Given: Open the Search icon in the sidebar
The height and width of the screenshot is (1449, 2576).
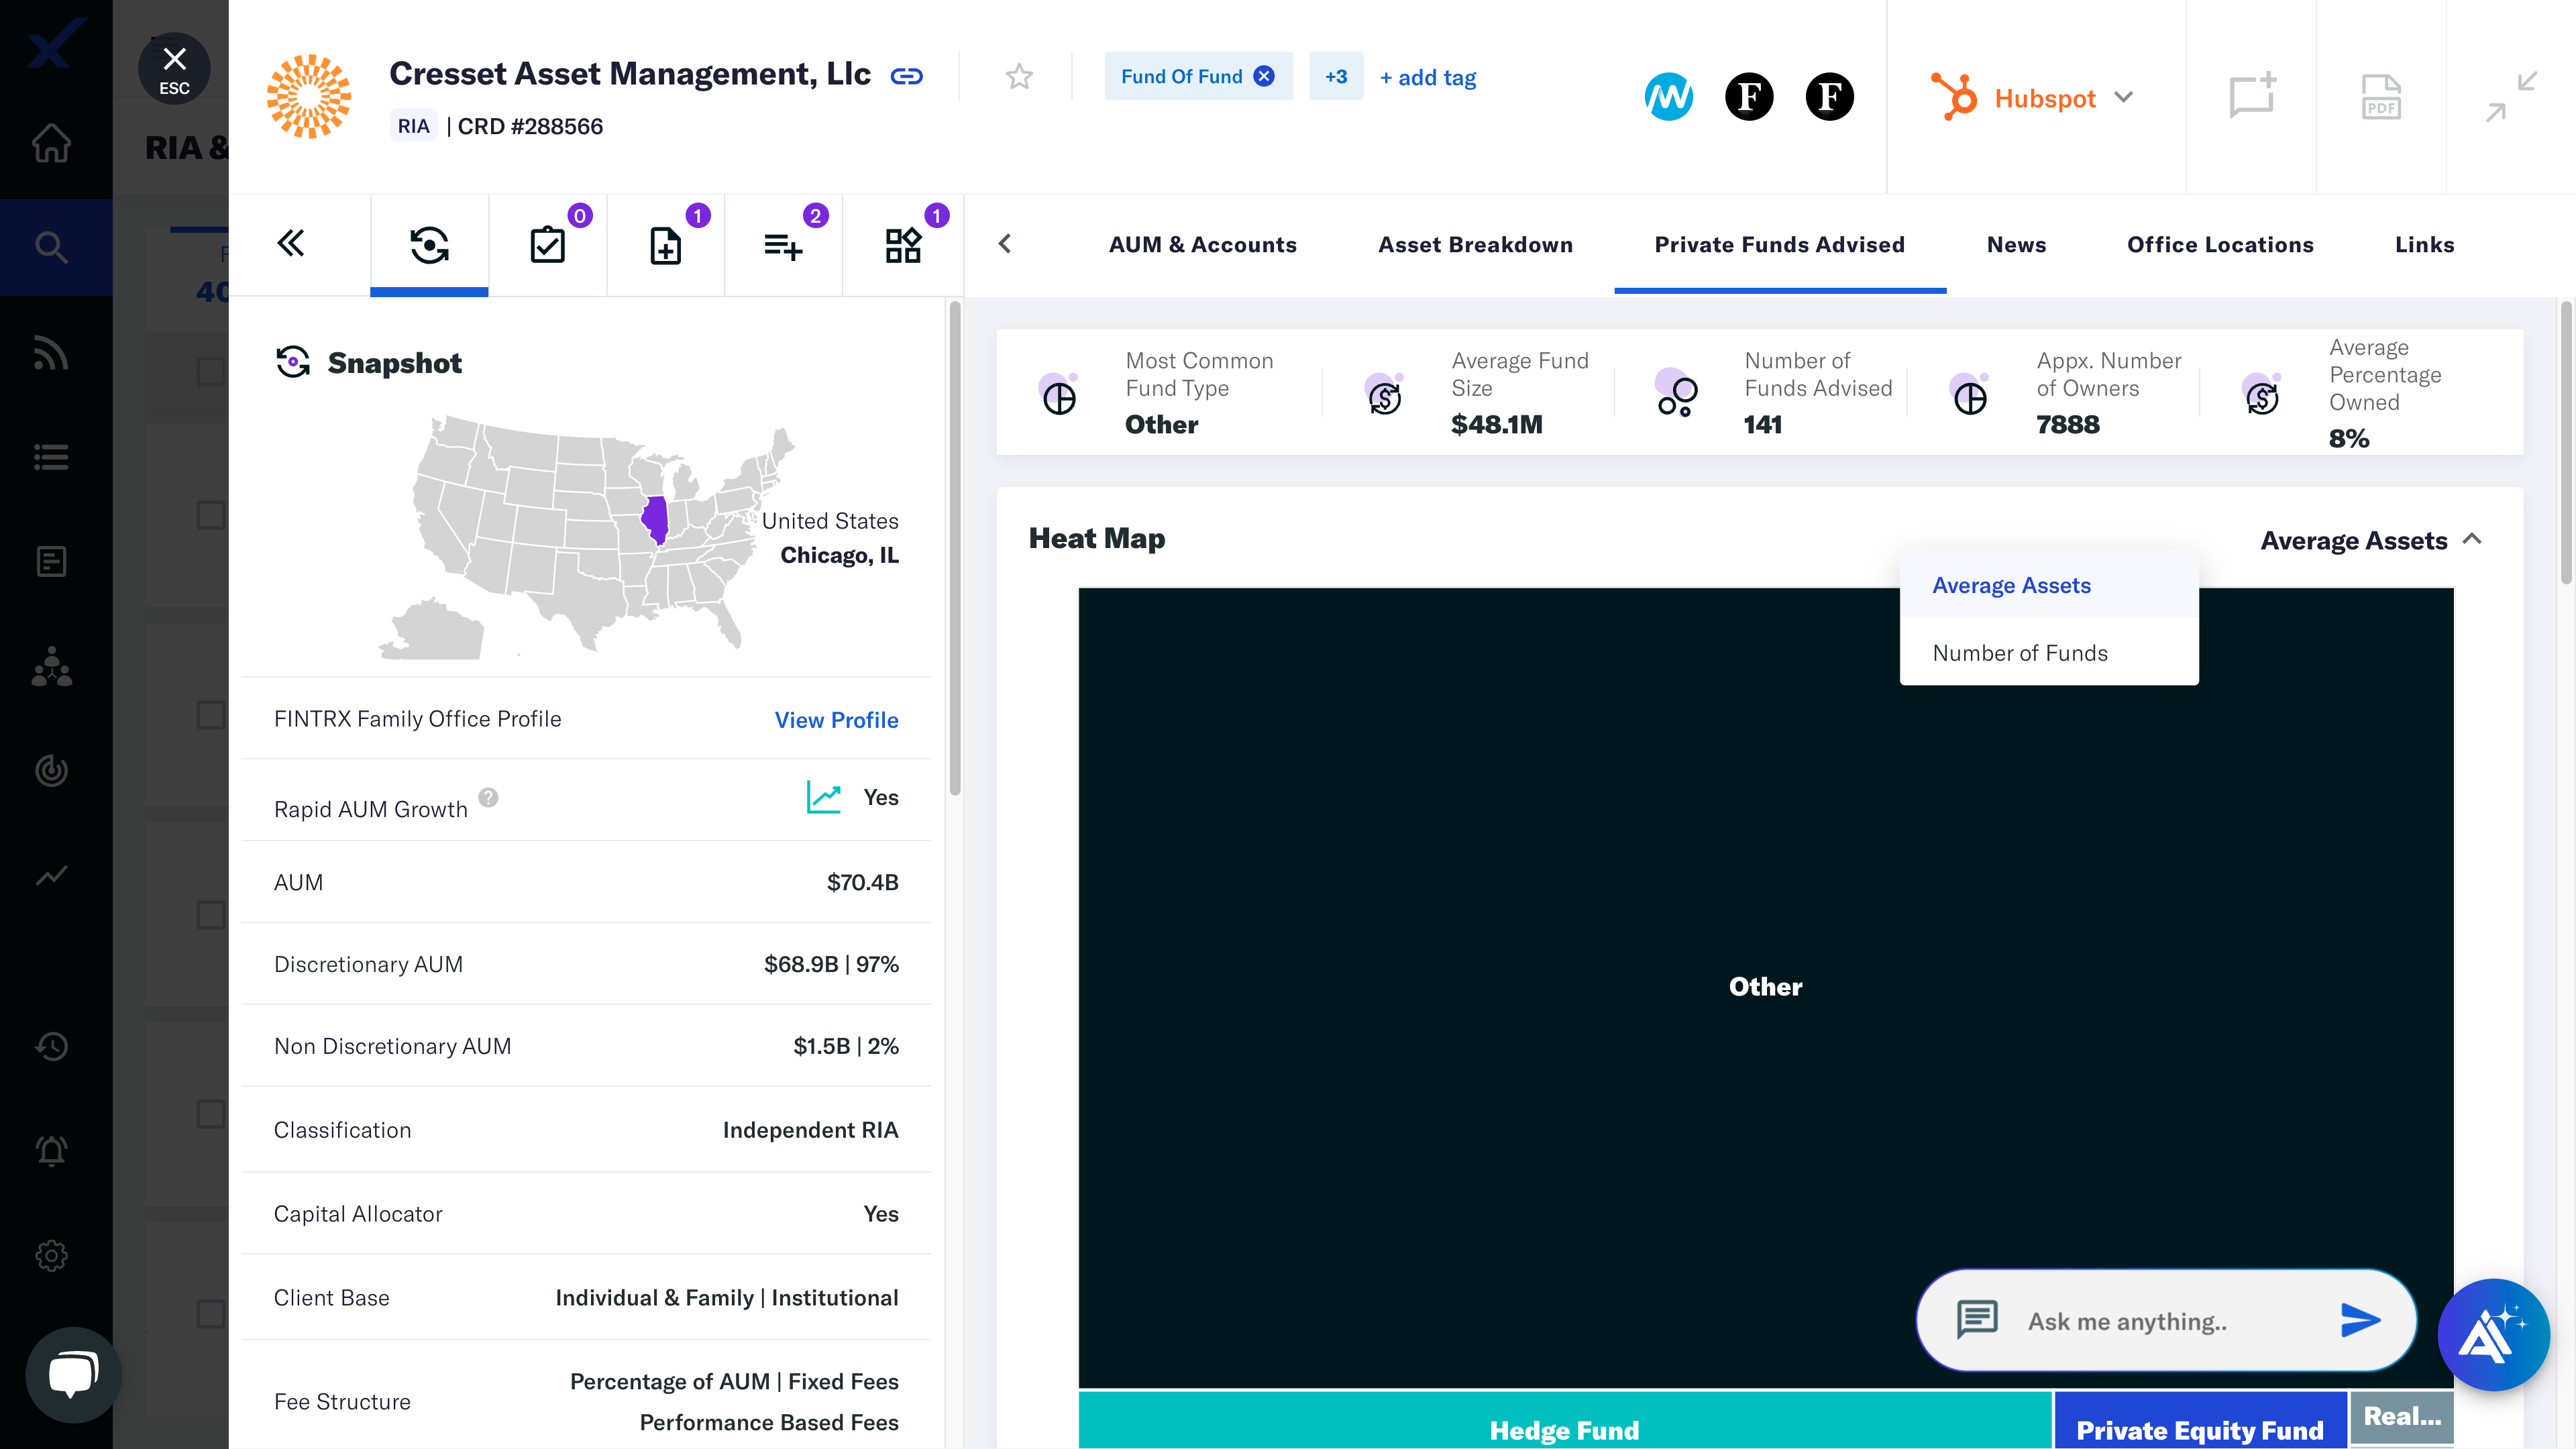Looking at the screenshot, I should pos(51,247).
